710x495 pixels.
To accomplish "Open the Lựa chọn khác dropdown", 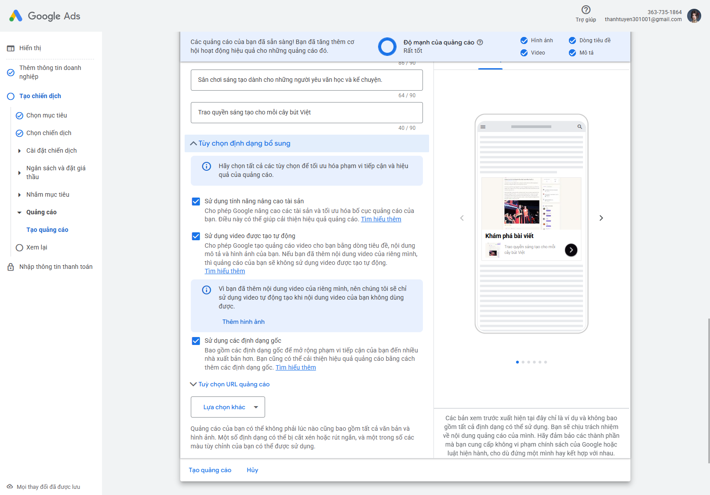I will (228, 407).
